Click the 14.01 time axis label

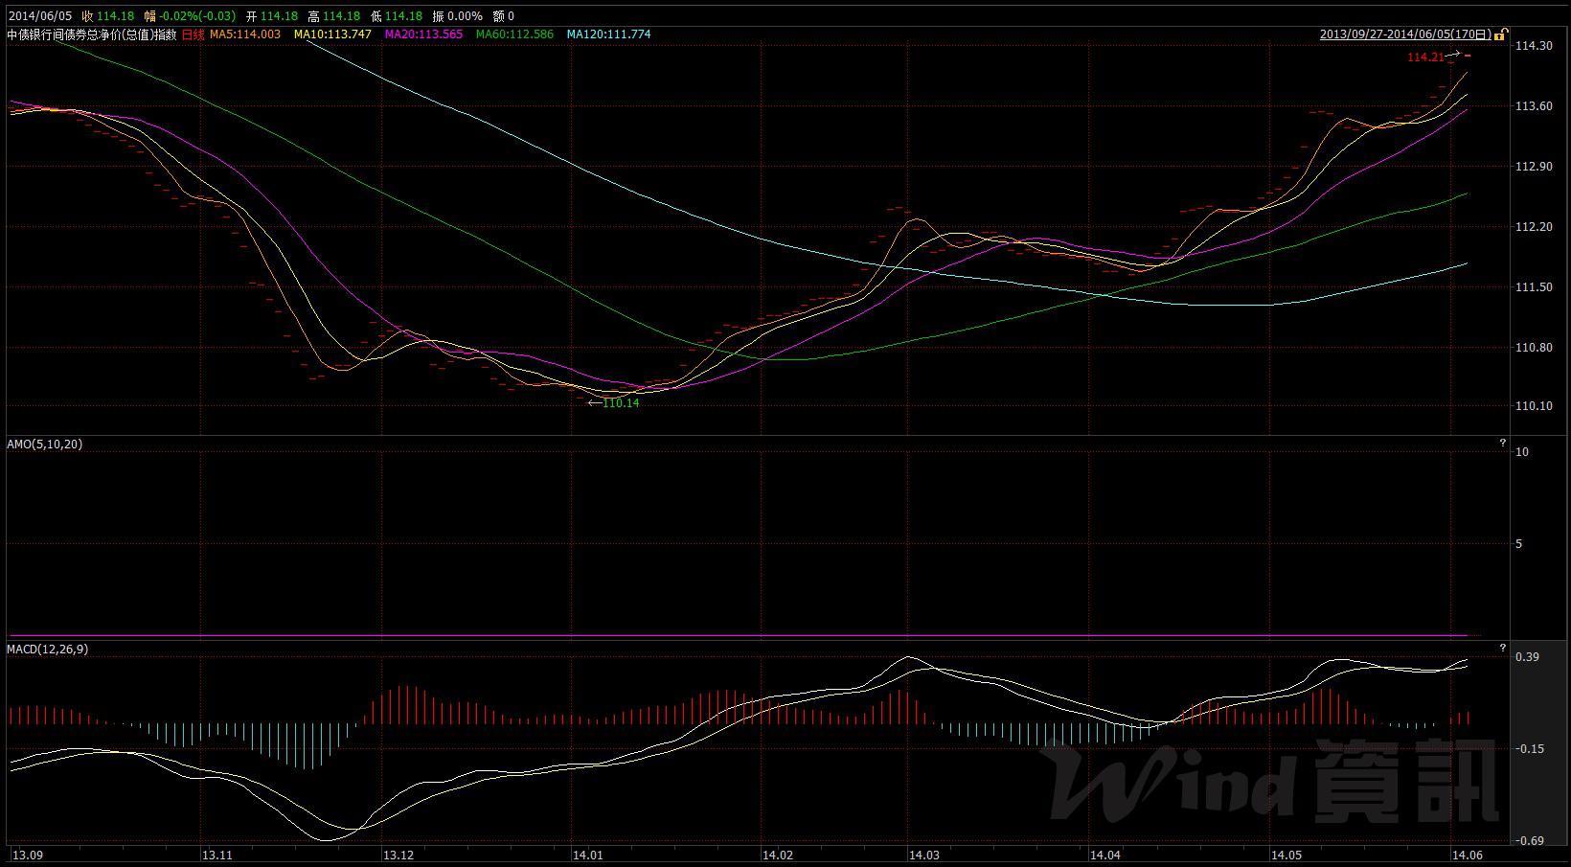click(587, 854)
